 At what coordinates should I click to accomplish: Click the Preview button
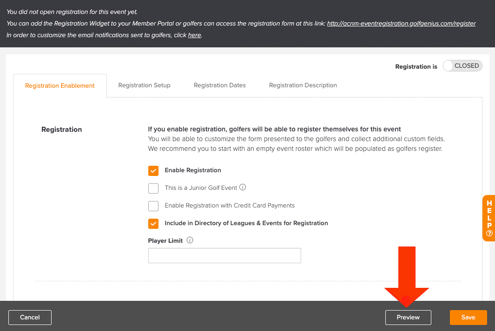coord(408,318)
